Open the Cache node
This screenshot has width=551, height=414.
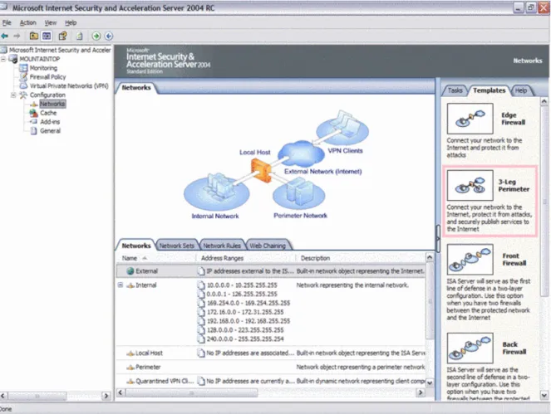pyautogui.click(x=48, y=113)
